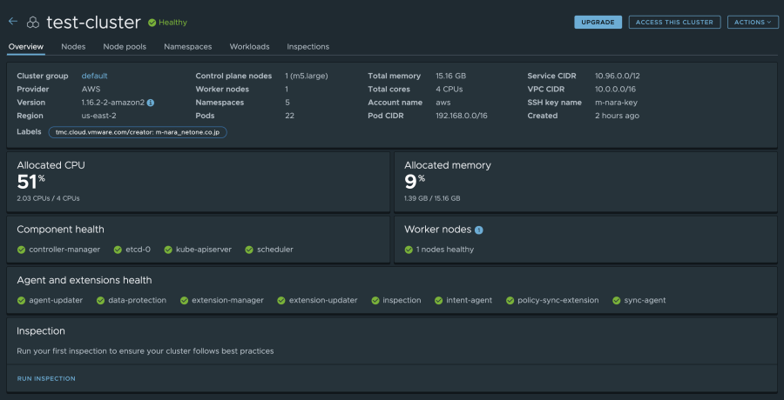Click the Allocated memory 9% figure
The height and width of the screenshot is (400, 784).
tap(415, 181)
